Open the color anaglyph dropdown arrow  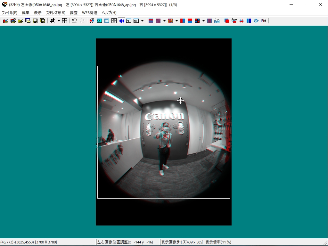click(176, 21)
